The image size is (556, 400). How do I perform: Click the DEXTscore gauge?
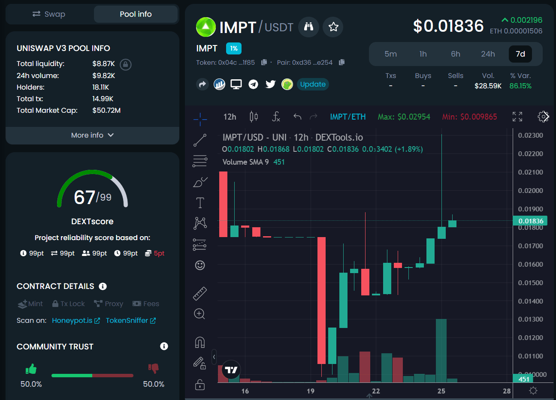click(x=92, y=189)
